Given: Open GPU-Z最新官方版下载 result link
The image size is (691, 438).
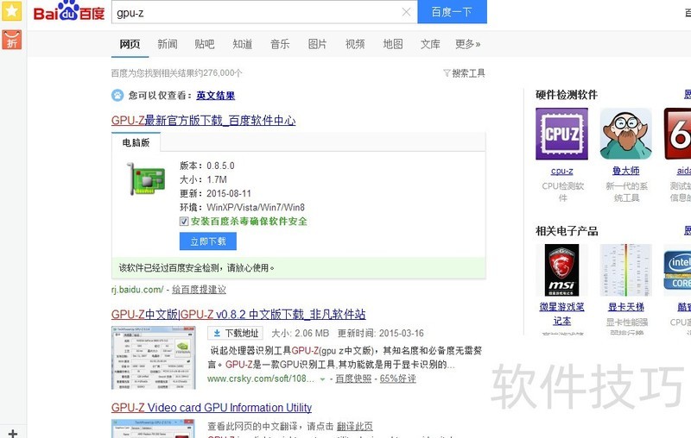Looking at the screenshot, I should [203, 121].
